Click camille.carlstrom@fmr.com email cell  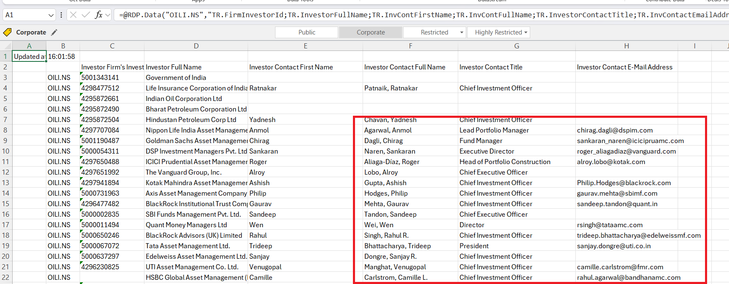[x=627, y=267]
